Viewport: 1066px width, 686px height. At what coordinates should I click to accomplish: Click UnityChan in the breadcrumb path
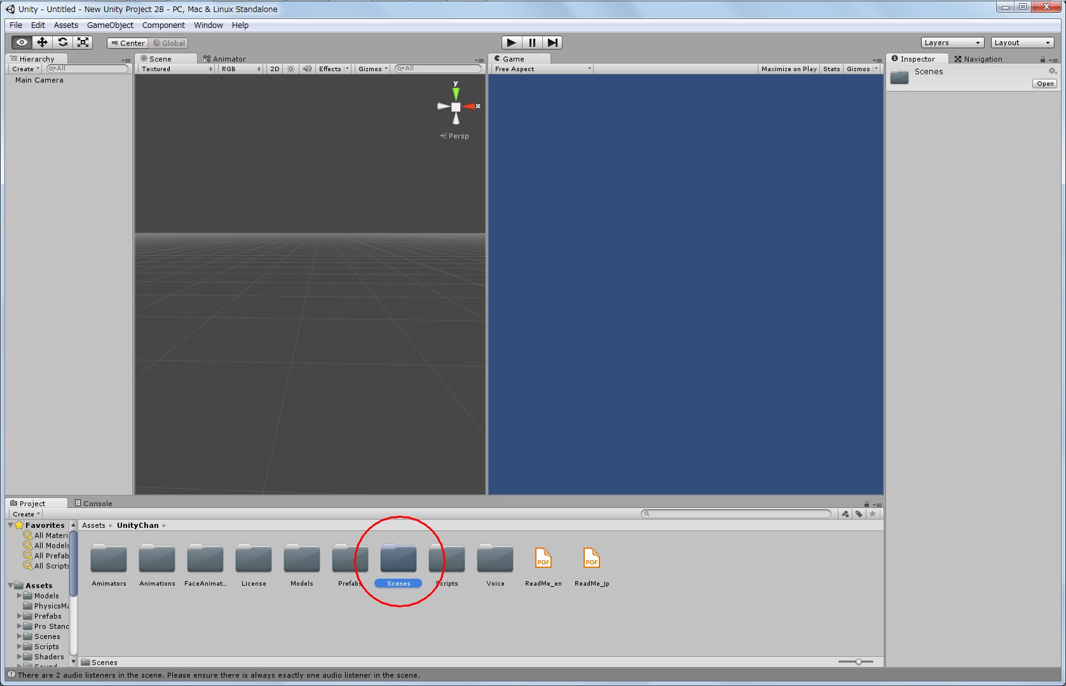coord(137,525)
